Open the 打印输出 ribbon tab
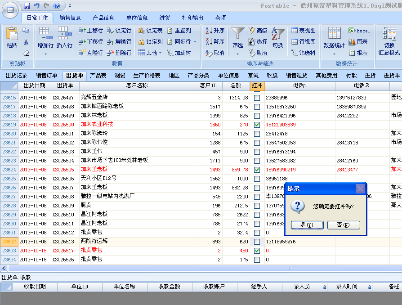402x305 pixels. pyautogui.click(x=192, y=18)
